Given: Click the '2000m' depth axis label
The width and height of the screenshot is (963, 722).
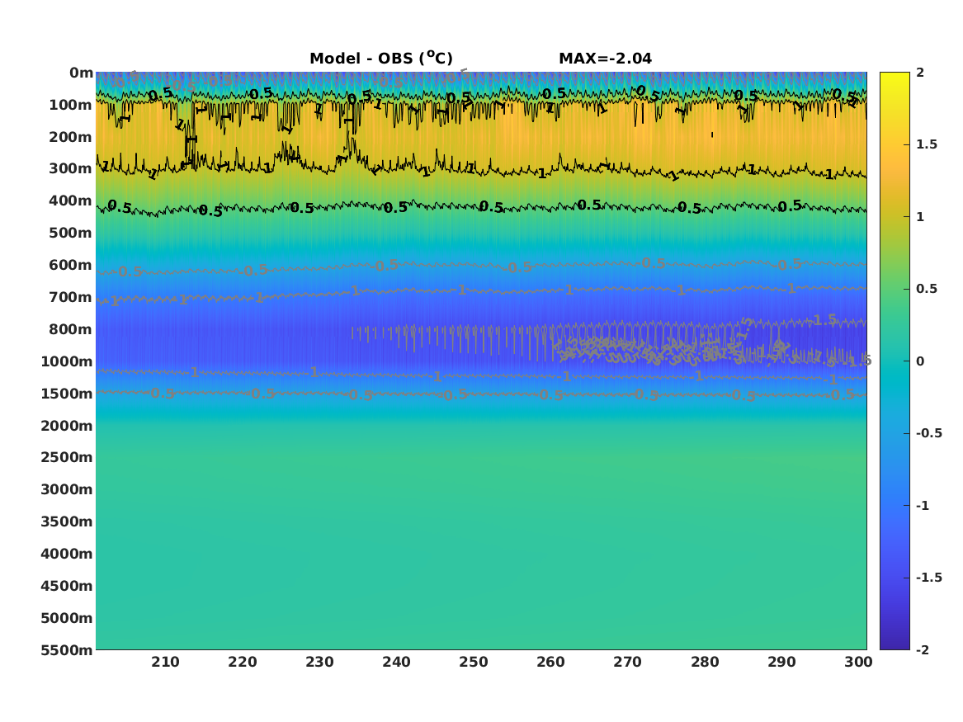Looking at the screenshot, I should point(67,426).
